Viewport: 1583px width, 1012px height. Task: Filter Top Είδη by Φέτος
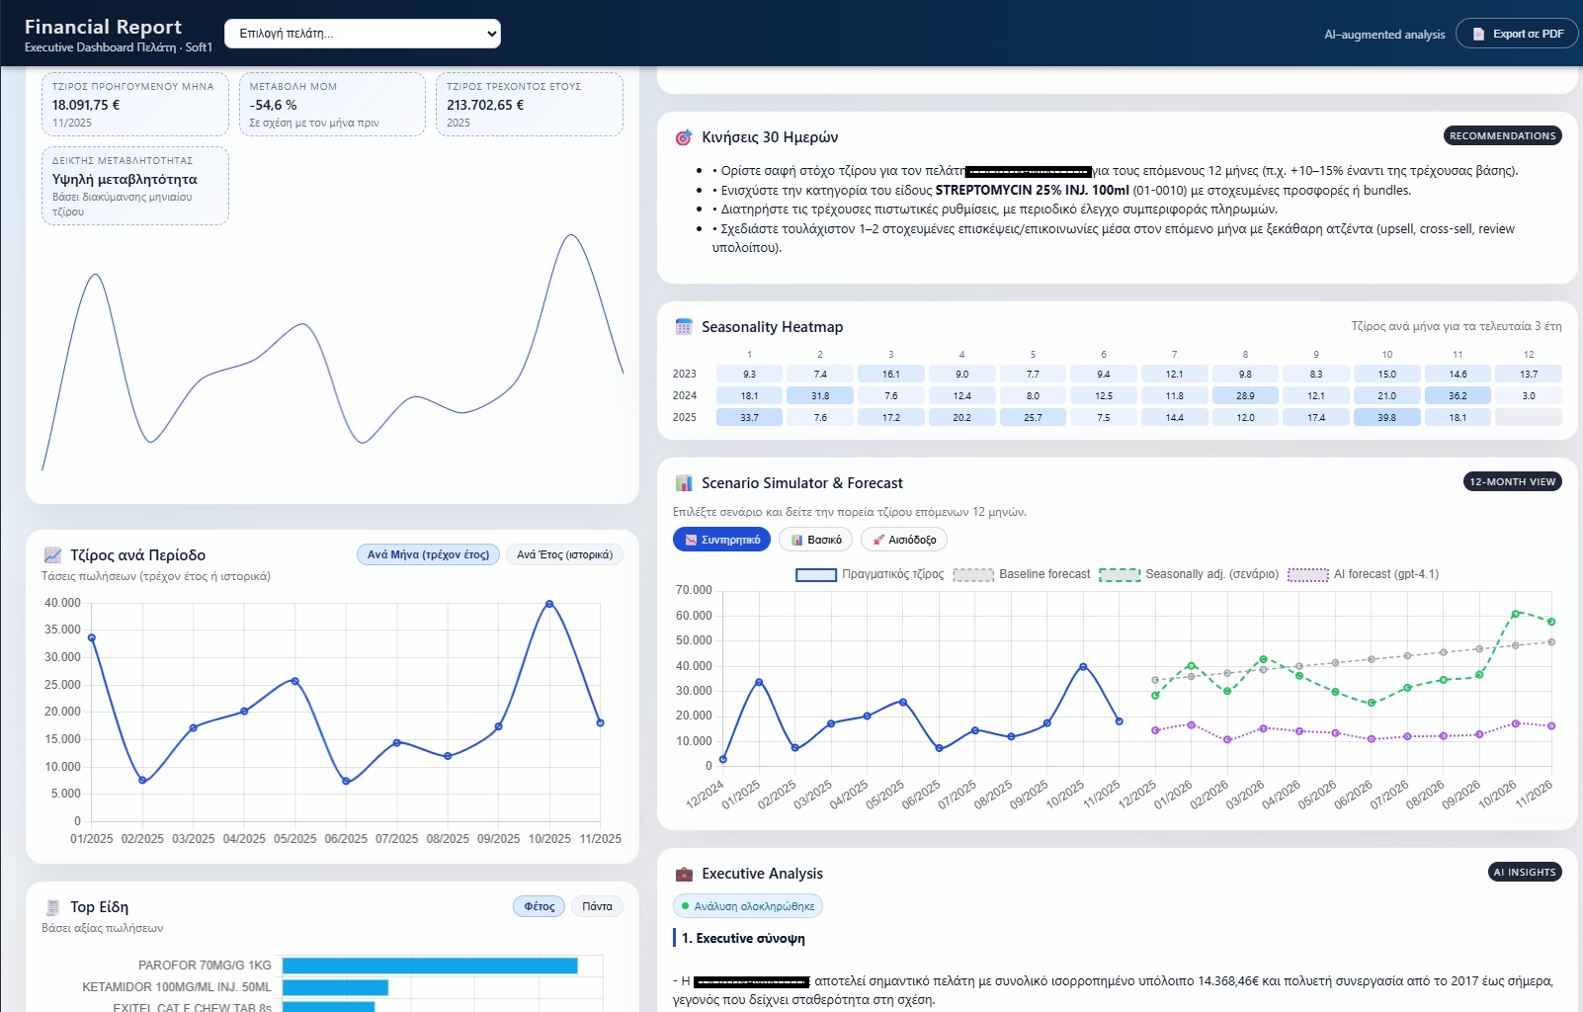539,906
